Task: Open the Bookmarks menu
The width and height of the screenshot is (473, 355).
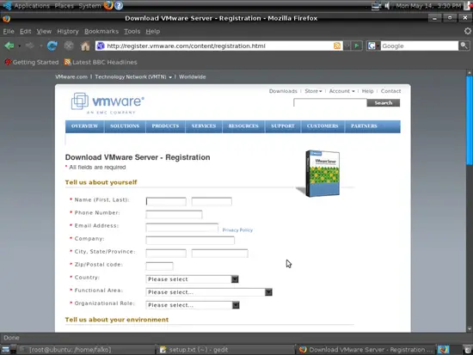Action: (101, 31)
